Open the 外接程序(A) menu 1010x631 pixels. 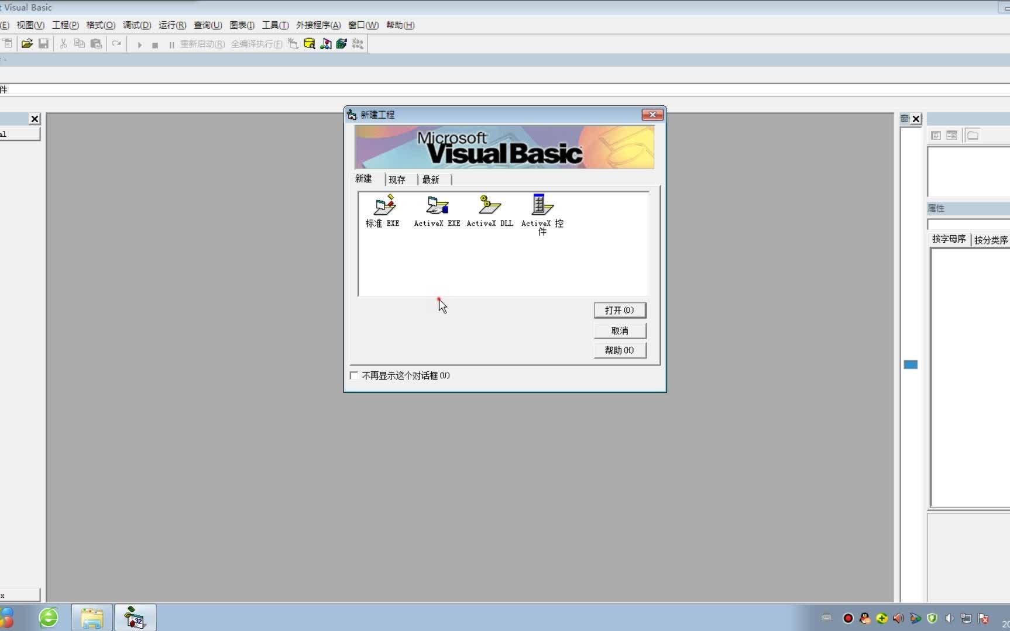click(318, 25)
